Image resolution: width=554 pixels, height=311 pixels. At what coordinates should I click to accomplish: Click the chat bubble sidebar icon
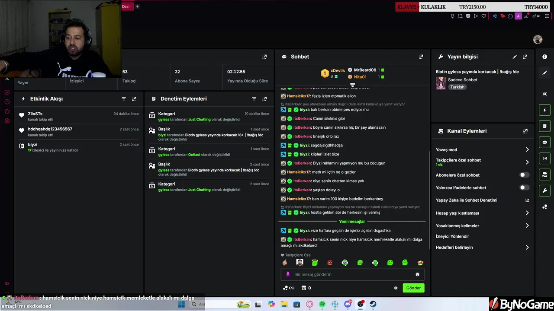[544, 142]
